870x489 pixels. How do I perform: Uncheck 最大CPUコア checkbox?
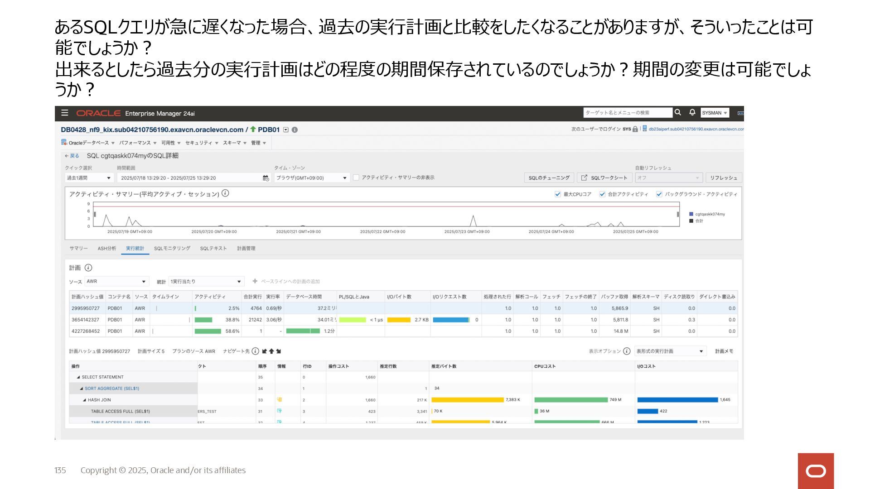[558, 194]
